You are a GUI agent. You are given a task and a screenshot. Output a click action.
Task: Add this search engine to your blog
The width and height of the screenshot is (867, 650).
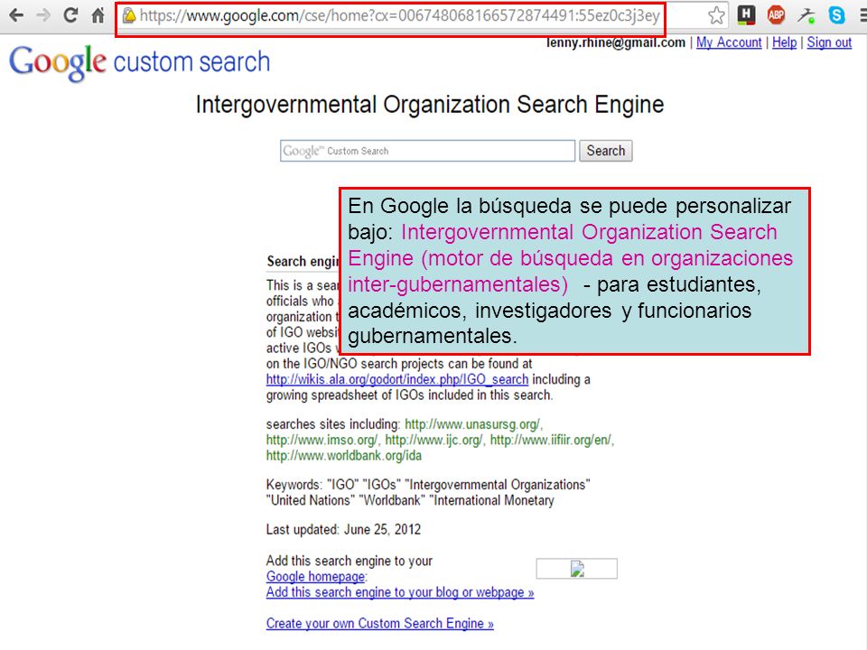click(x=400, y=592)
